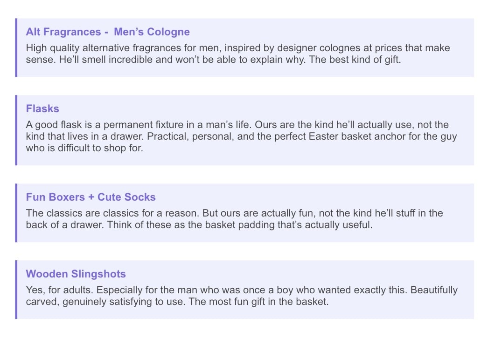495x338 pixels.
Task: Click the purple accent bar beside Wooden Slingshots
Action: pyautogui.click(x=16, y=290)
